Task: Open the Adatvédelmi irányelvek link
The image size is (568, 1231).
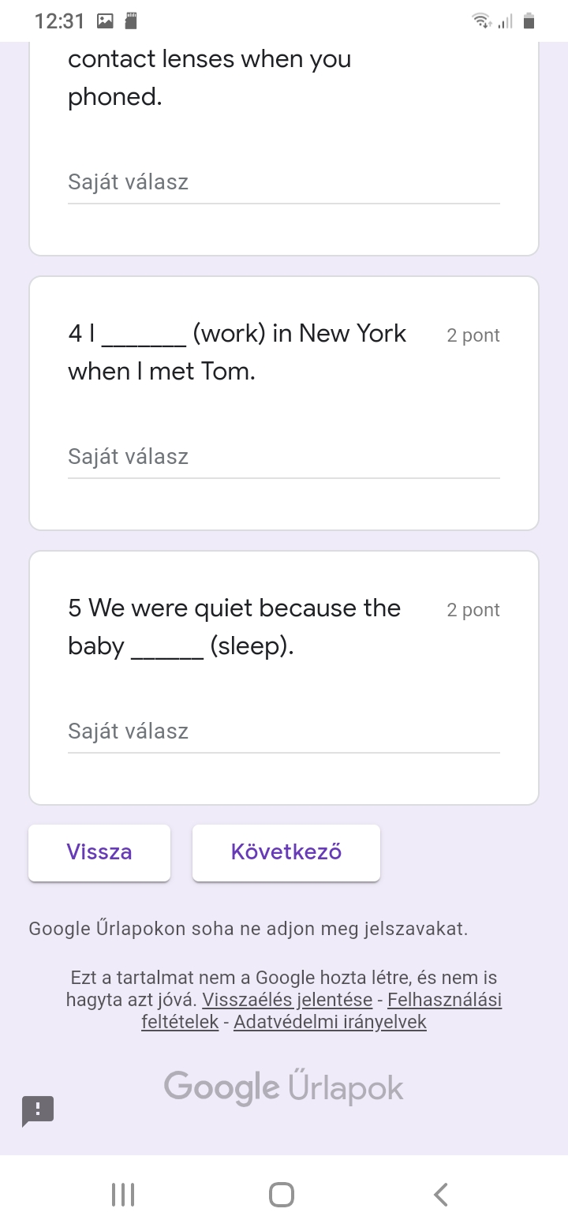Action: pos(330,1022)
